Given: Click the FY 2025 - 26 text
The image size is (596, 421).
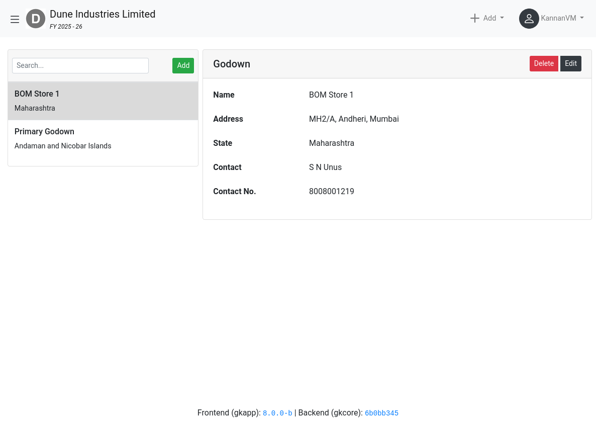Looking at the screenshot, I should coord(66,27).
